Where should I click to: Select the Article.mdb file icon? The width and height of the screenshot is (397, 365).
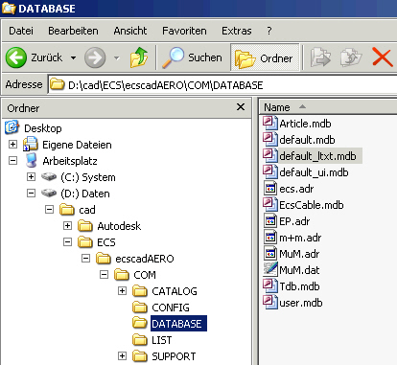click(x=269, y=124)
